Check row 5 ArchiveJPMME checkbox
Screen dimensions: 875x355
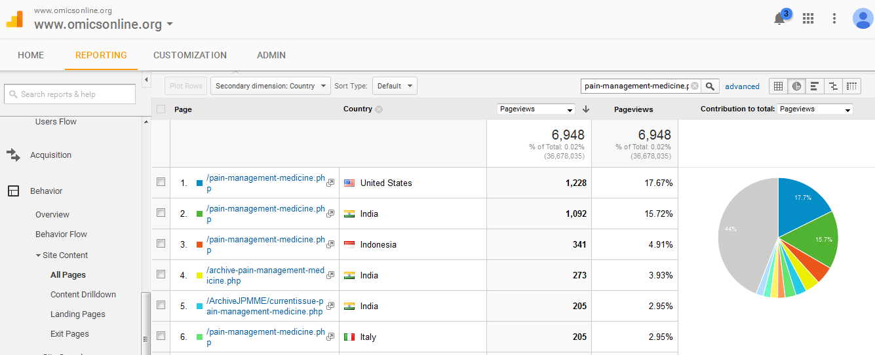(161, 305)
